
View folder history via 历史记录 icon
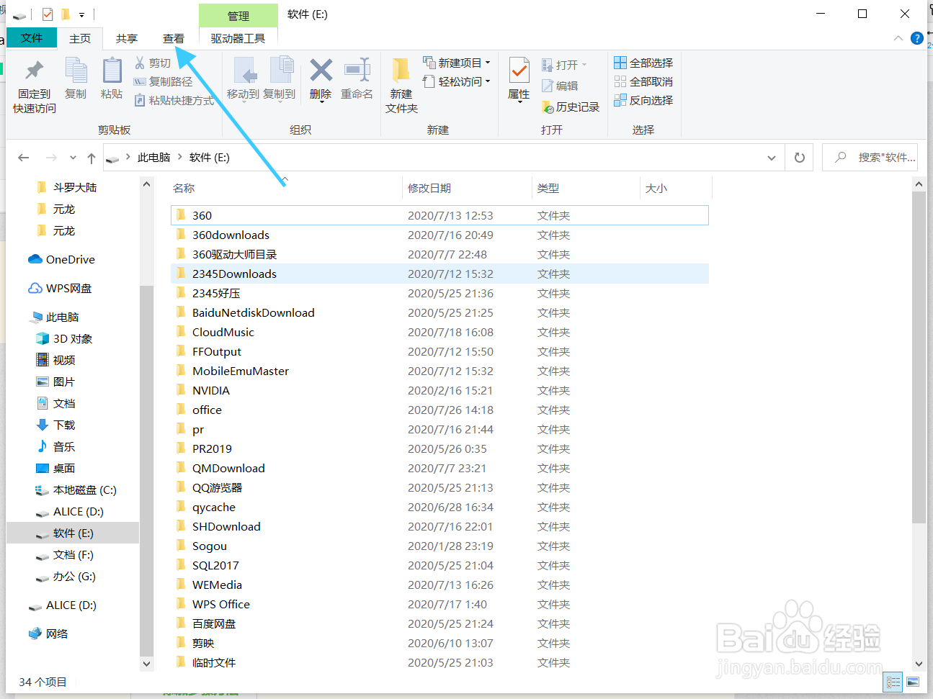coord(571,107)
